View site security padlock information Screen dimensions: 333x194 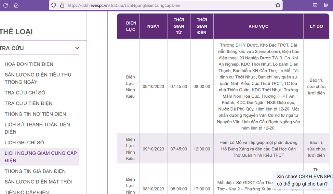62,5
